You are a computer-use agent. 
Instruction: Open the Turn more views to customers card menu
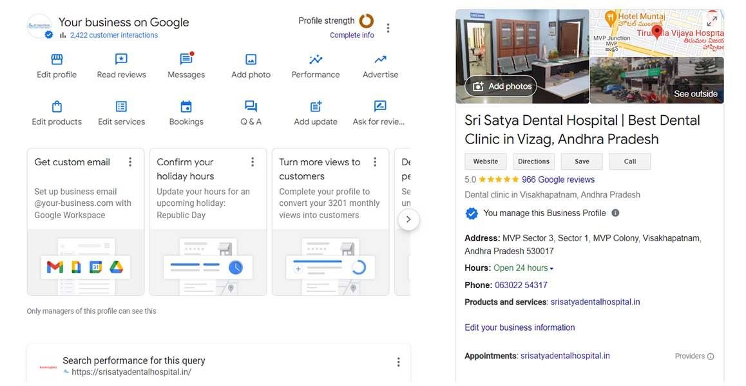click(375, 162)
